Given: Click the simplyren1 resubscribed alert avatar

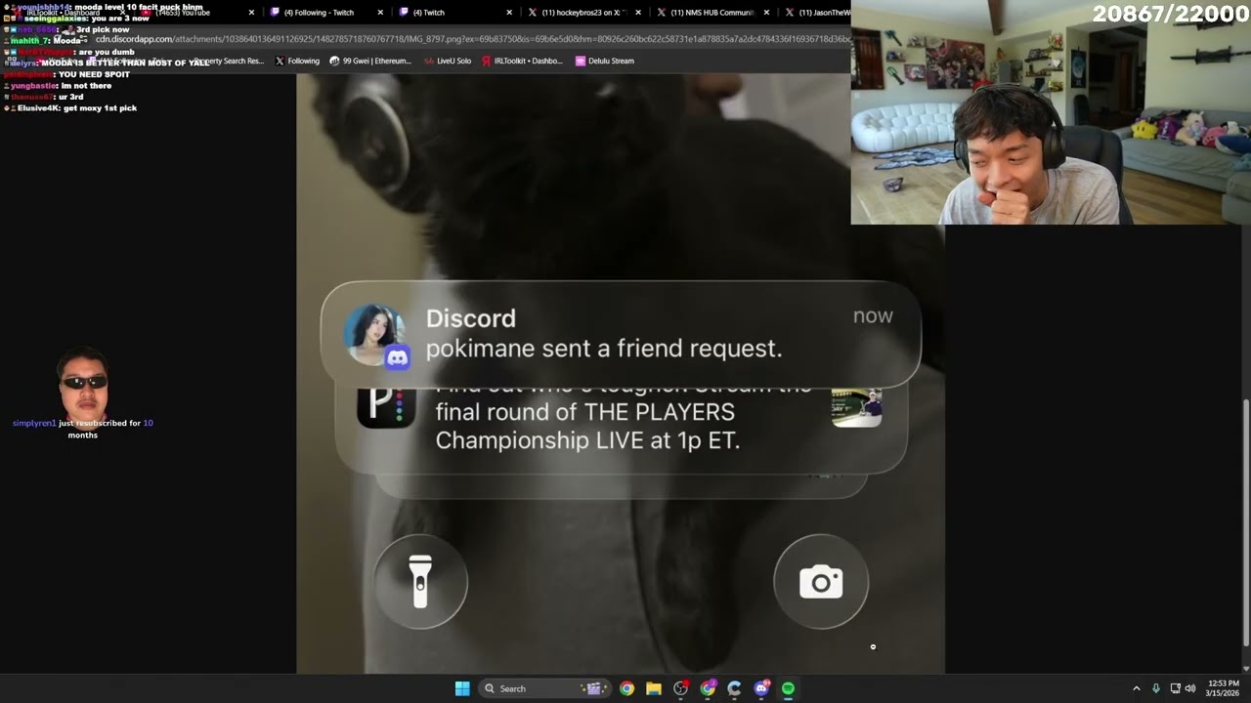Looking at the screenshot, I should (83, 382).
